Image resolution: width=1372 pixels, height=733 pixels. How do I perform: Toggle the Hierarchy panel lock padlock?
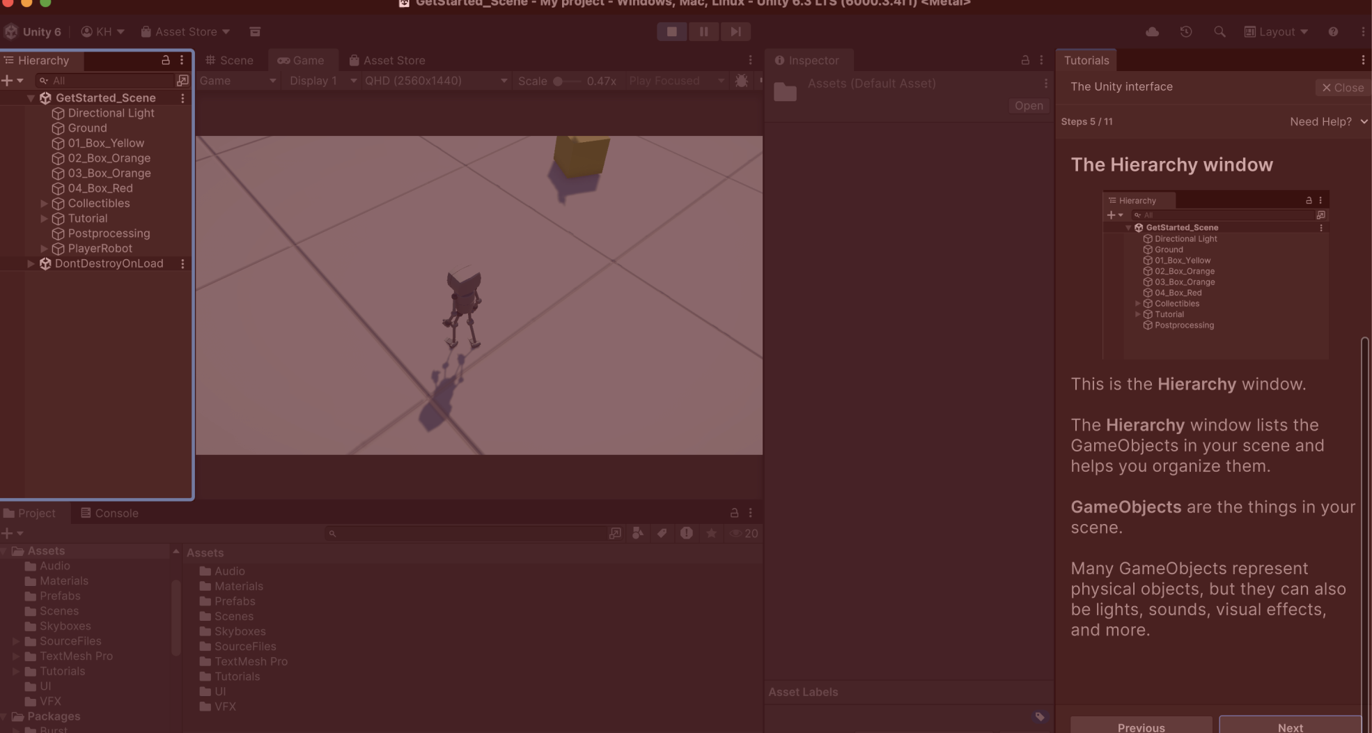tap(165, 60)
